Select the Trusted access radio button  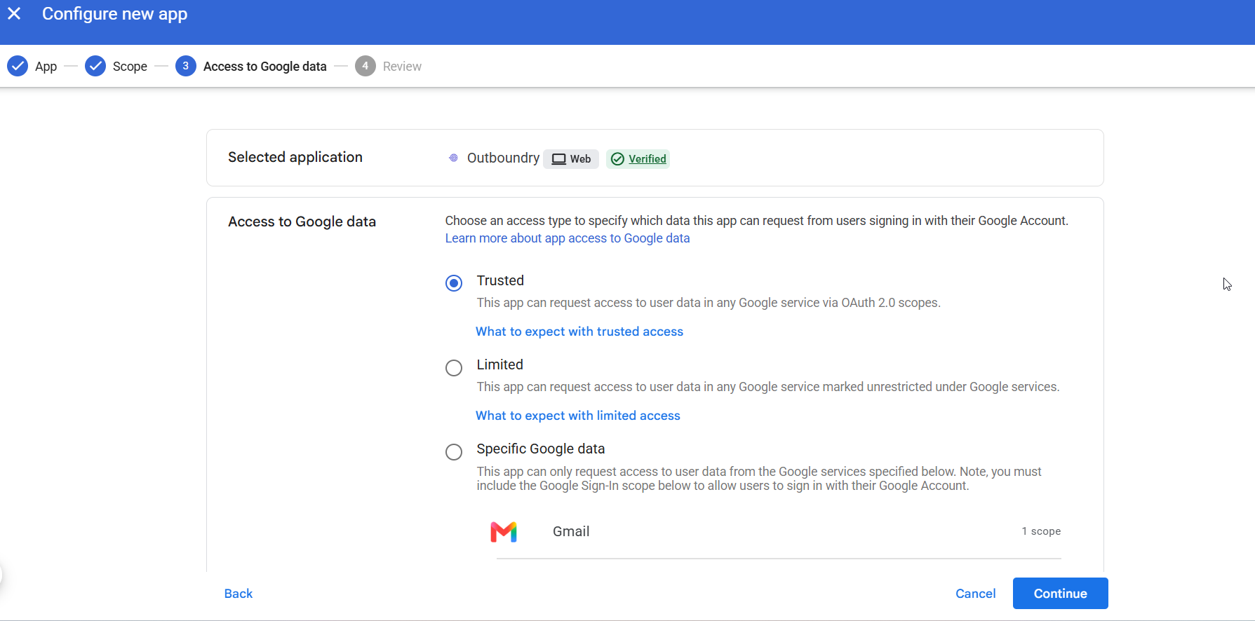tap(454, 283)
